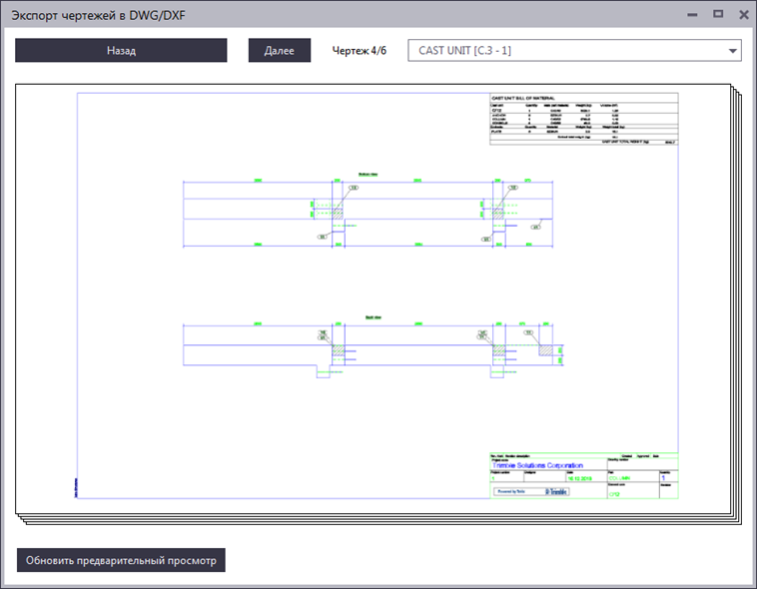The height and width of the screenshot is (589, 757).
Task: Click the window title Экспорт чертежей в DWG/DXF
Action: (98, 15)
